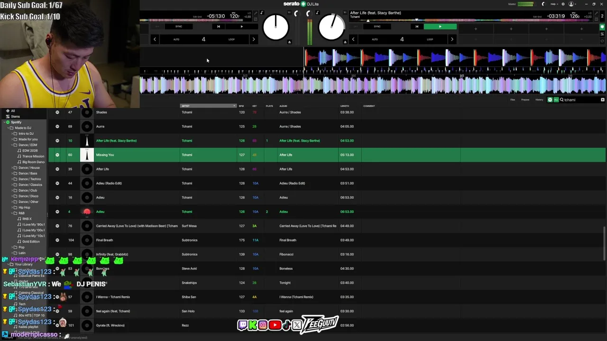Image resolution: width=607 pixels, height=341 pixels.
Task: Halve the right deck auto loop length
Action: [x=353, y=39]
